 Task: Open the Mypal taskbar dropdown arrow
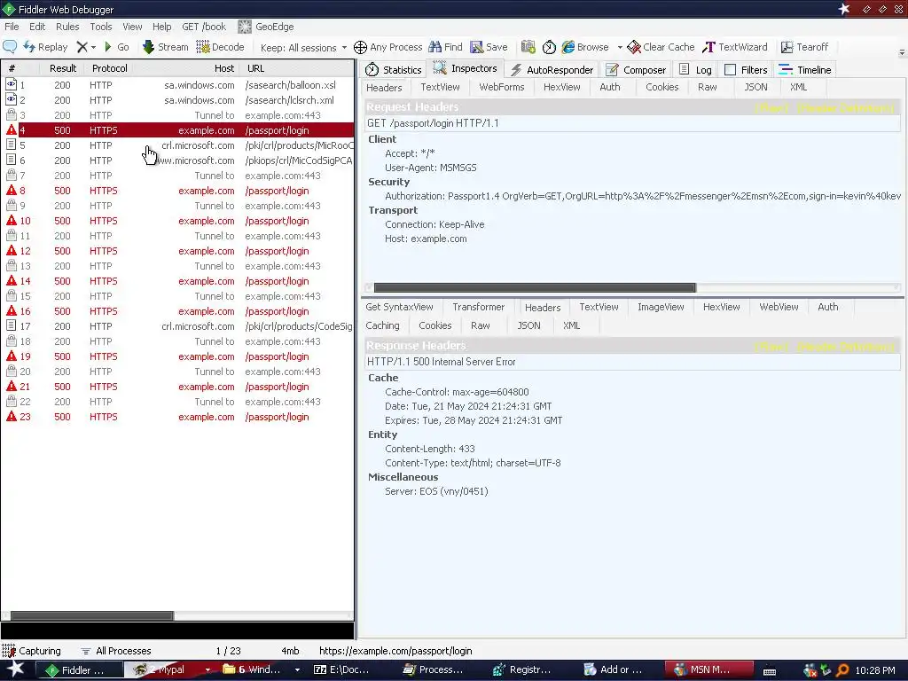point(207,670)
